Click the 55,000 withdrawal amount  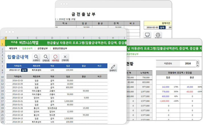point(86,115)
